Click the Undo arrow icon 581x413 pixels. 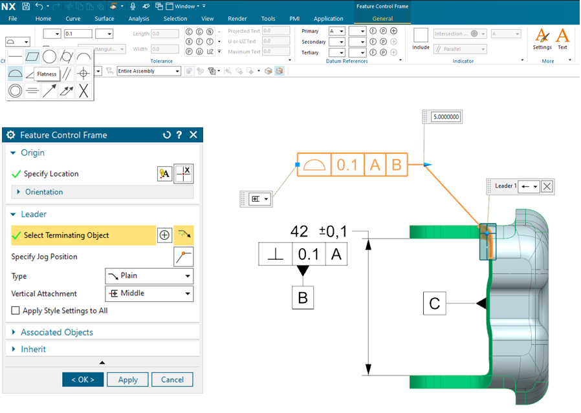pyautogui.click(x=39, y=6)
